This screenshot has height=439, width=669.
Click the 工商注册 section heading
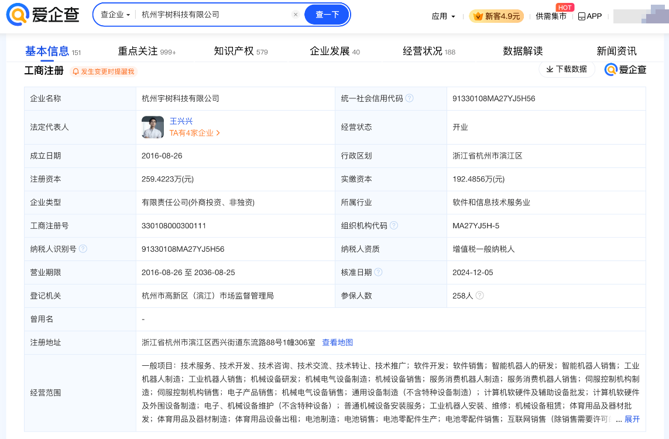(x=44, y=70)
